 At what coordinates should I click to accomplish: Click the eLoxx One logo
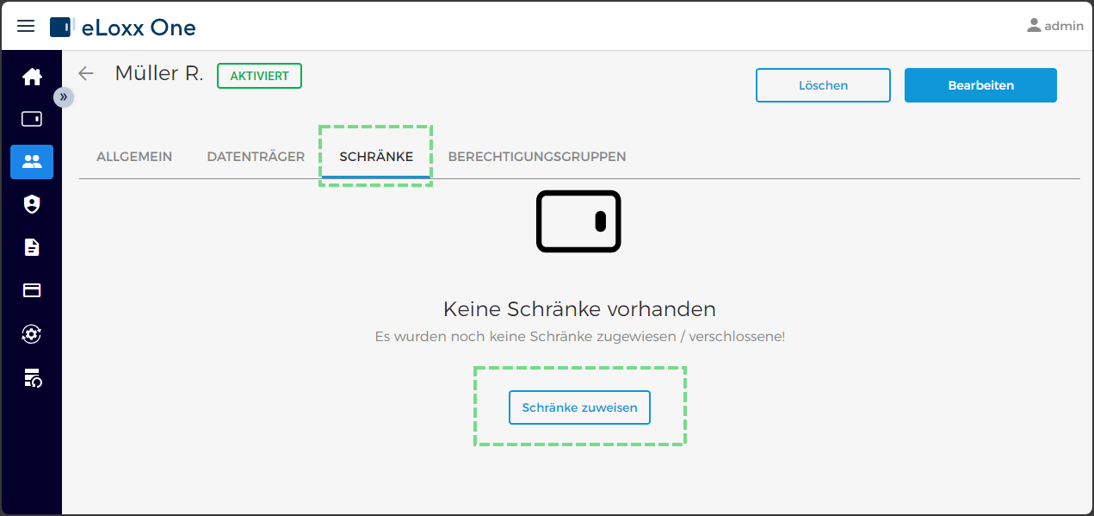(x=123, y=28)
